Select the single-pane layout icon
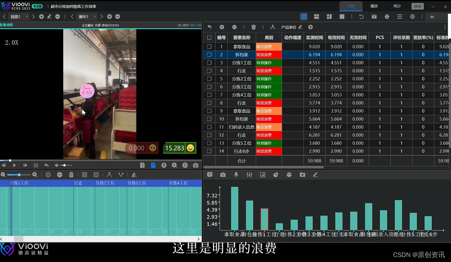The width and height of the screenshot is (451, 262). click(342, 17)
